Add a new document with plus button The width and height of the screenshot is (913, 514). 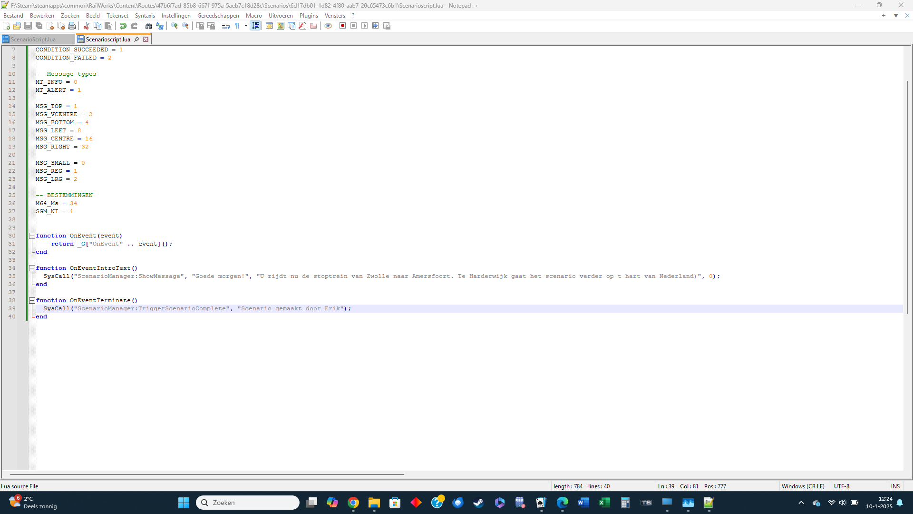[x=884, y=16]
